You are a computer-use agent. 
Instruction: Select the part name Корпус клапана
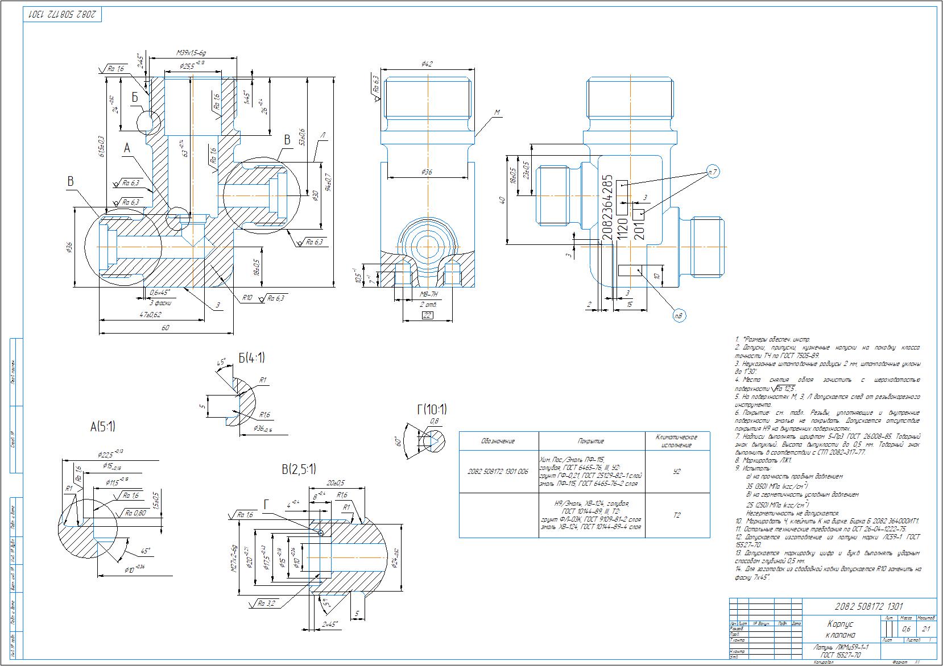coord(840,629)
